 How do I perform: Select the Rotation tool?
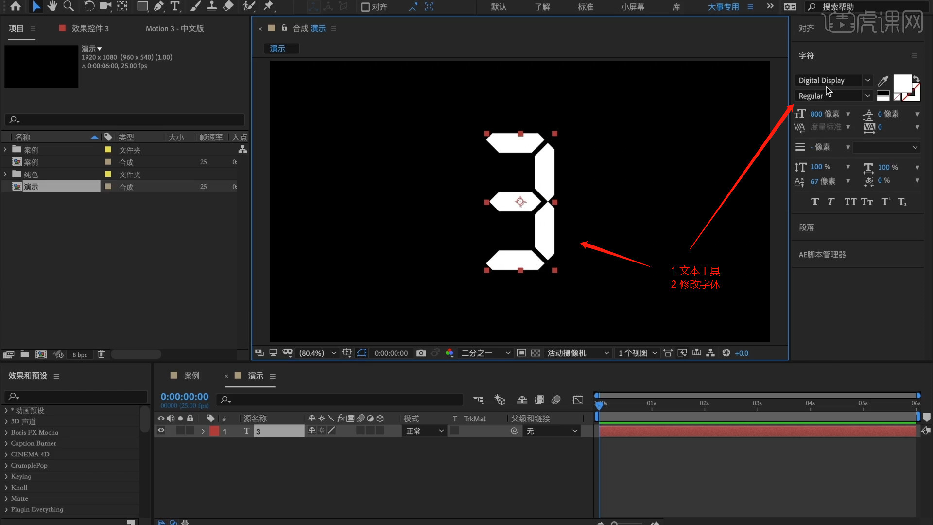[x=89, y=6]
